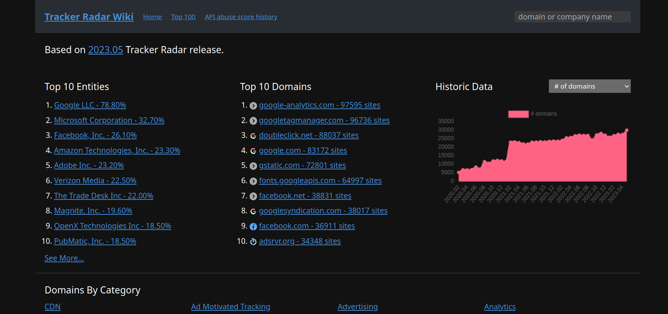Focus the domain or company name search field

point(572,17)
